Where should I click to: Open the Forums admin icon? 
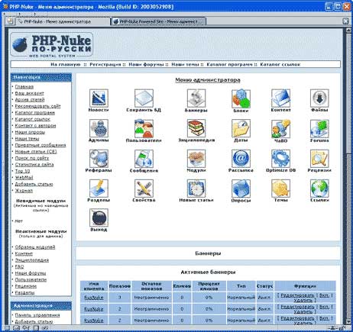click(x=319, y=128)
